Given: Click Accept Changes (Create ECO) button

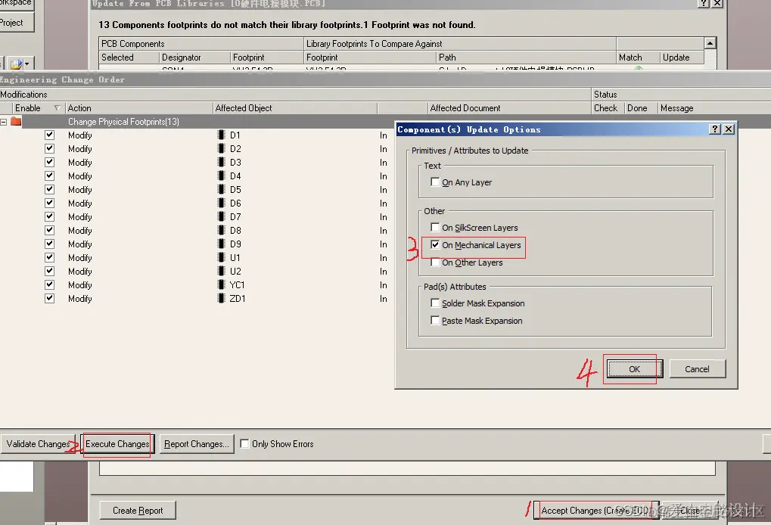Looking at the screenshot, I should [x=596, y=511].
